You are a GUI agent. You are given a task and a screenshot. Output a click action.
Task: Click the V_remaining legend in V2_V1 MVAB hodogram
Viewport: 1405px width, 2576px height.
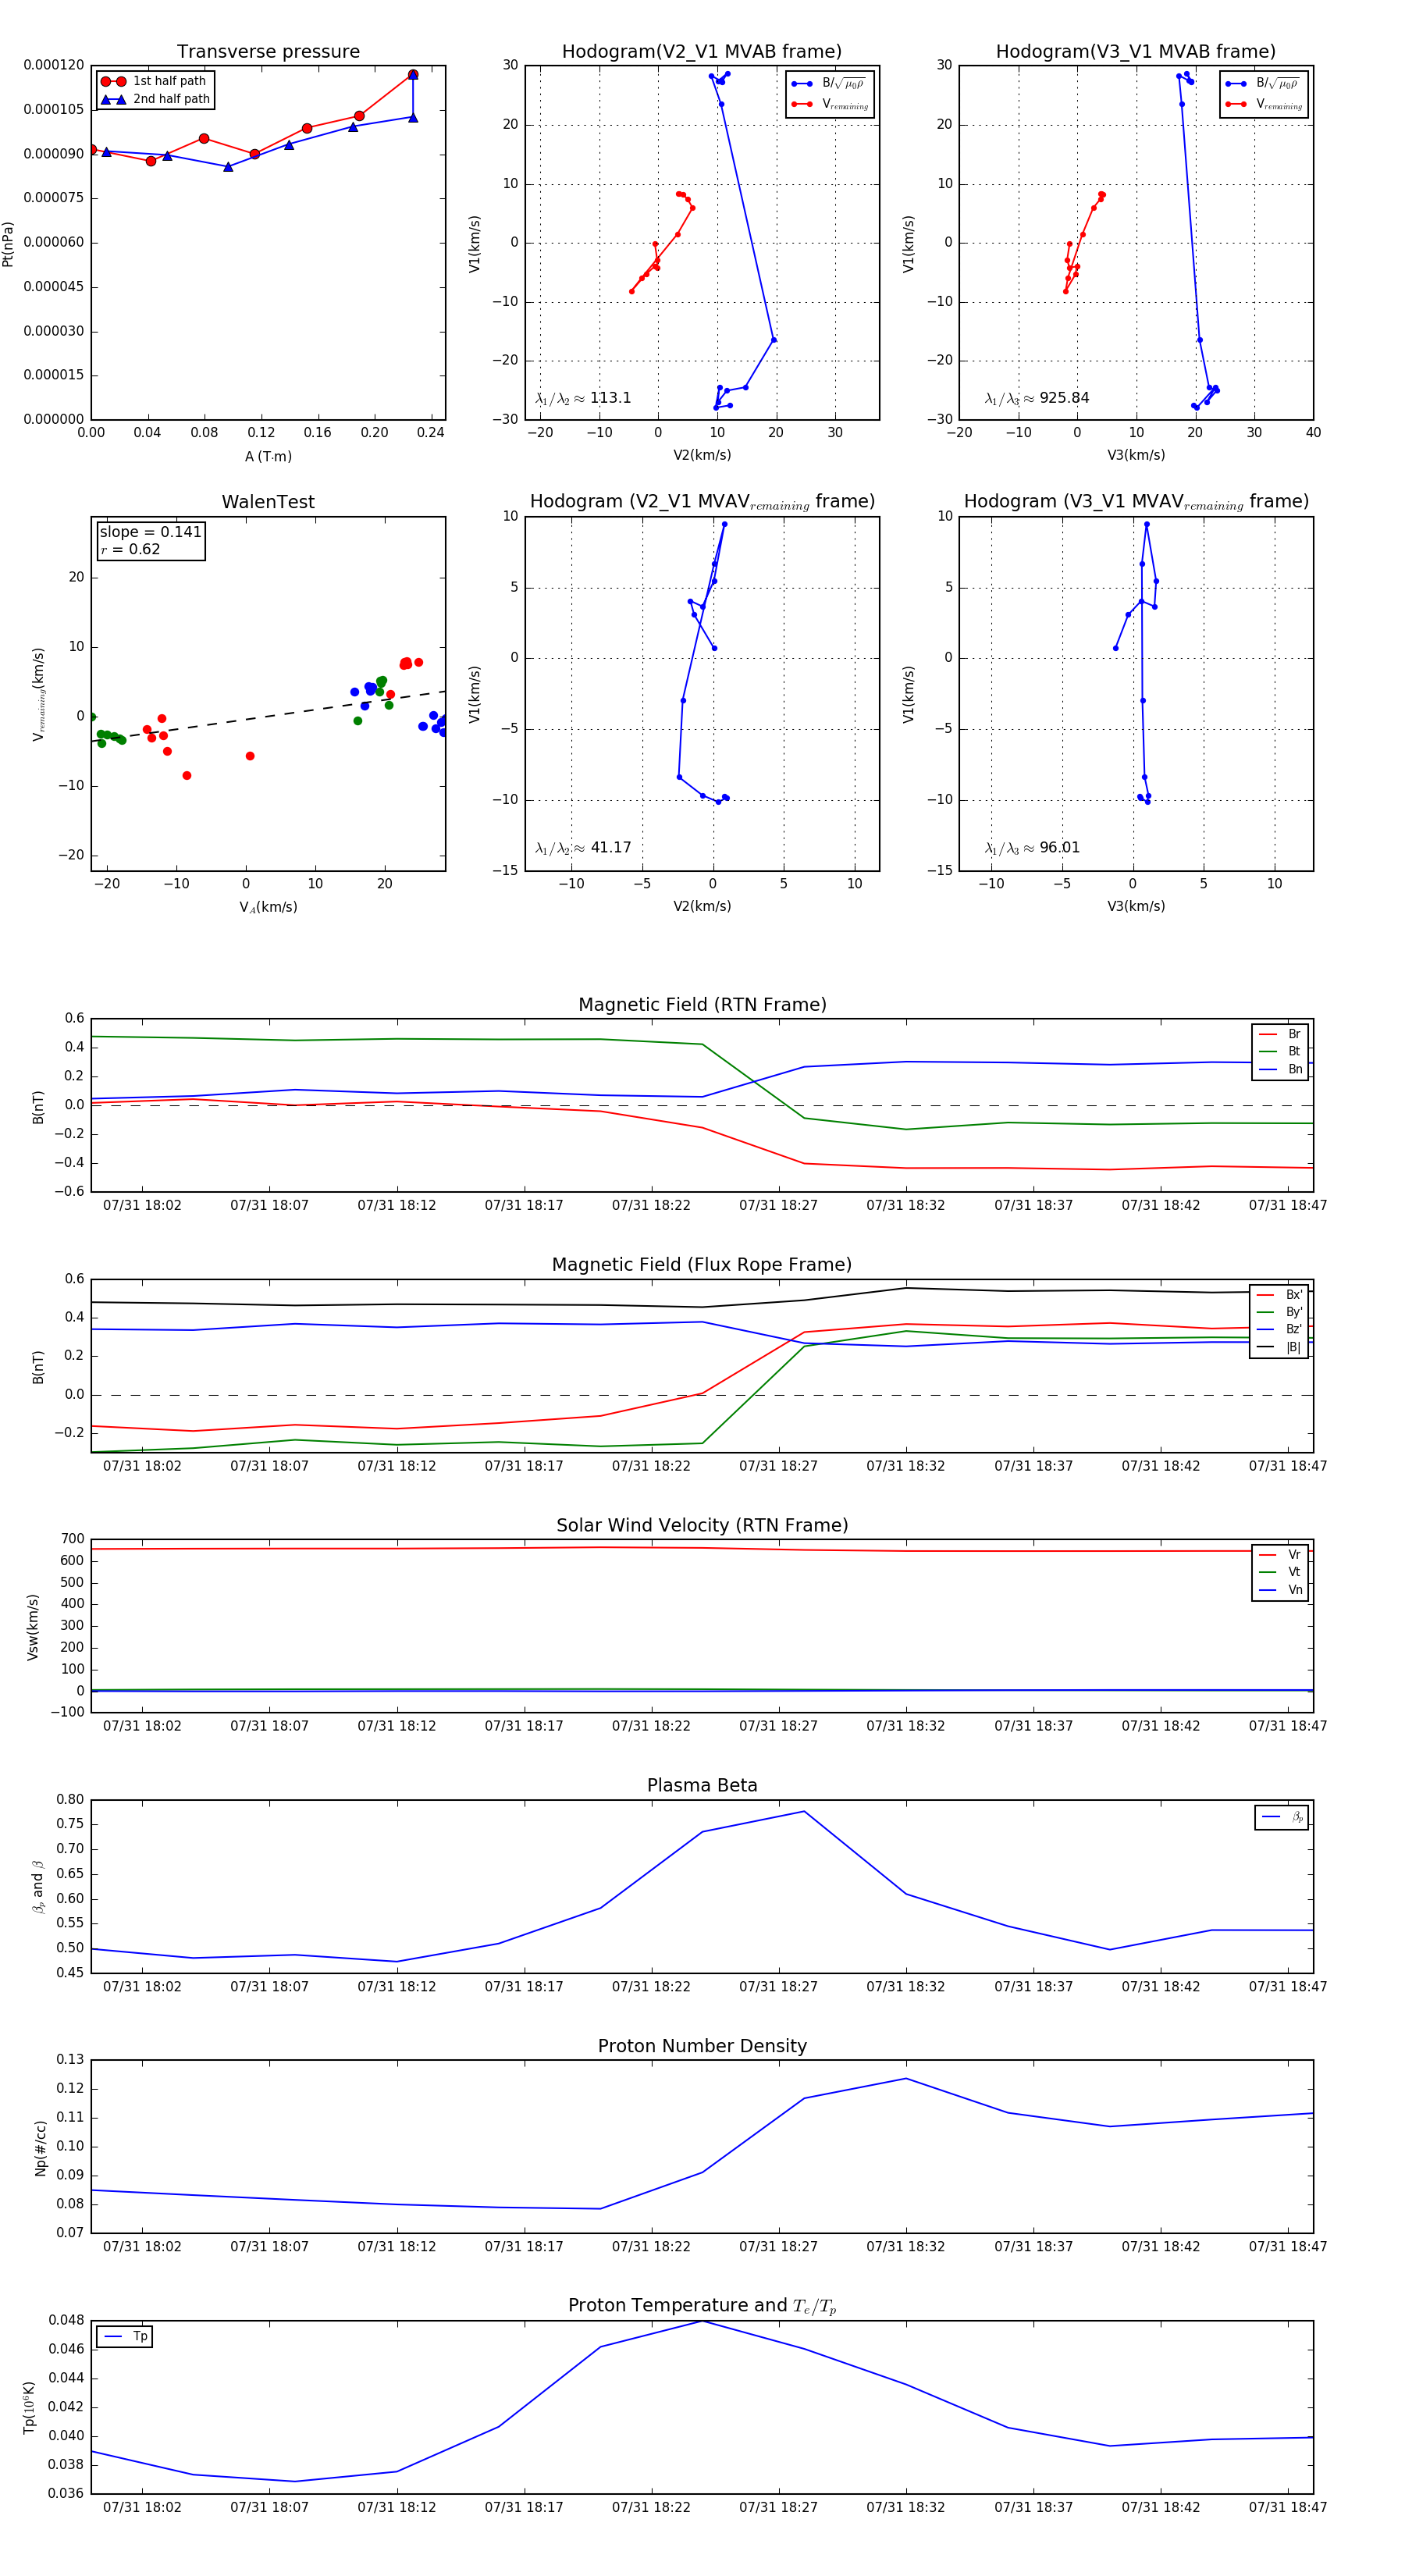click(x=830, y=104)
